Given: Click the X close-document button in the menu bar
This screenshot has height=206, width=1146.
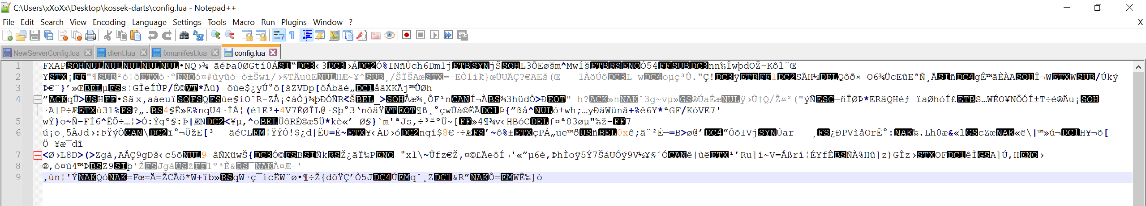Looking at the screenshot, I should coord(1140,22).
